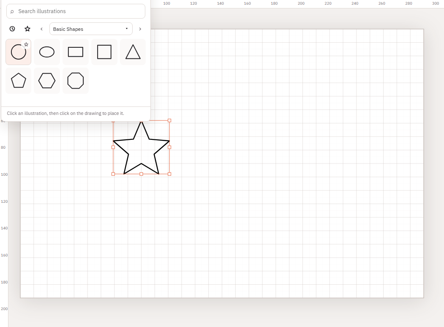Click the bottom-middle selection handle of star
444x327 pixels.
141,174
